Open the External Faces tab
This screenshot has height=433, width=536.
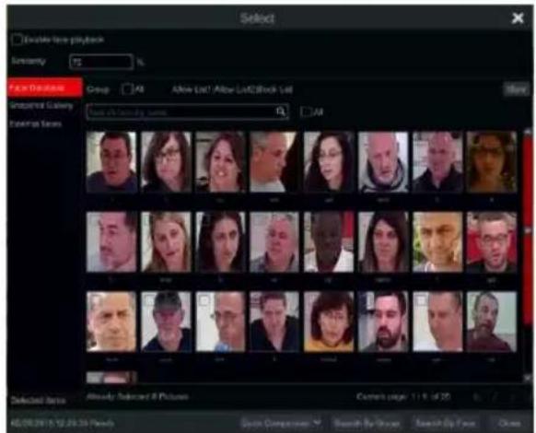tap(36, 123)
